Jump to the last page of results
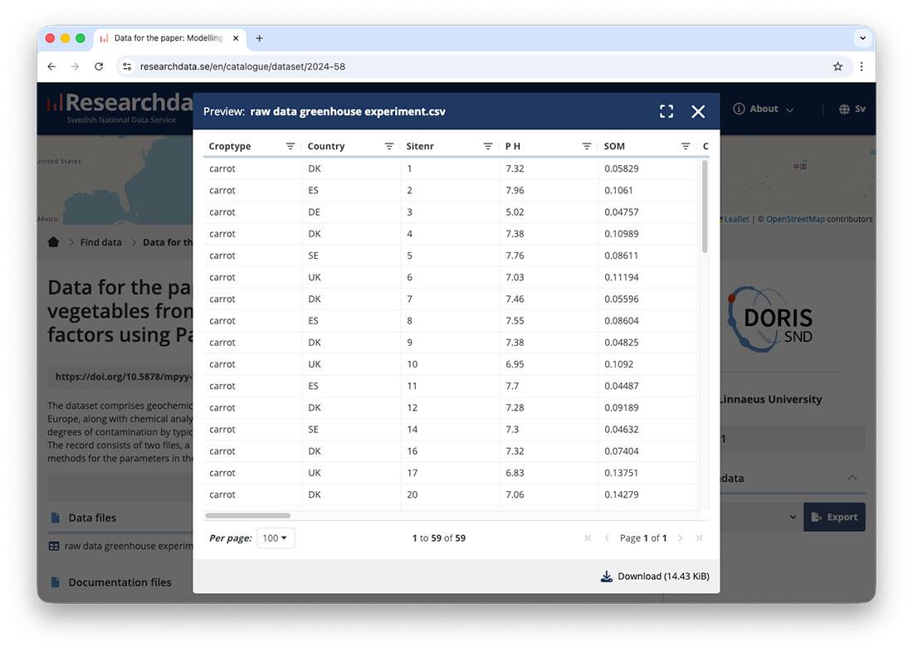Screen dimensions: 913x652 click(x=699, y=538)
